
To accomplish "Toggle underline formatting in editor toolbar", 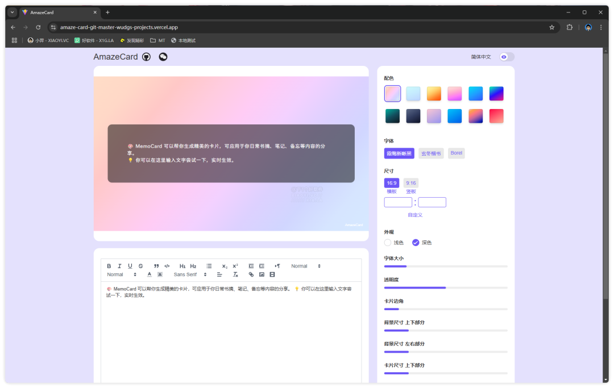I will (130, 266).
